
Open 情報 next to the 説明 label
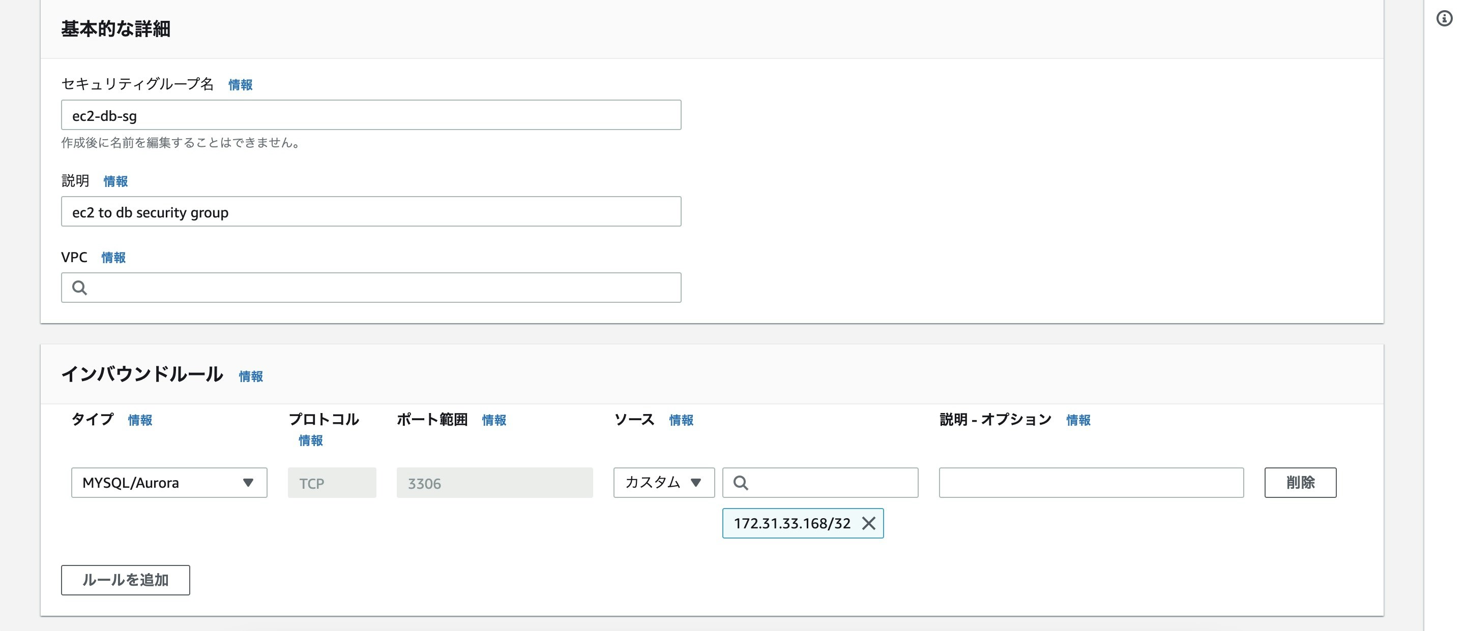click(114, 180)
